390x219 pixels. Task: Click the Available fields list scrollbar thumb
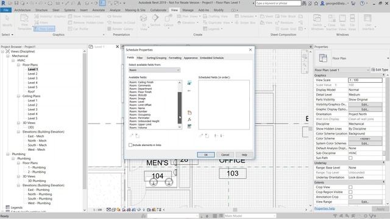click(180, 108)
